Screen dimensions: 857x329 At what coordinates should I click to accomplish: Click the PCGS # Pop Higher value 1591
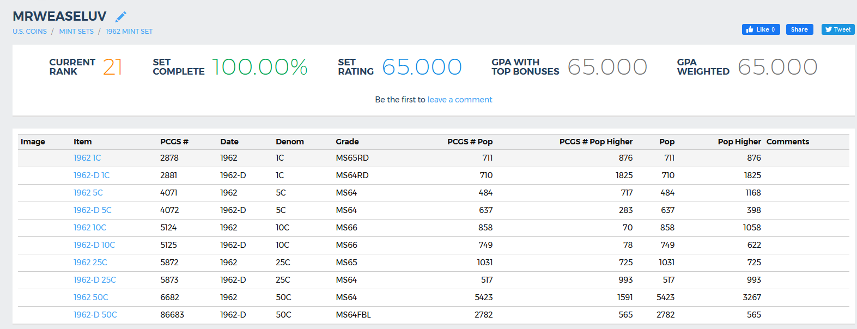tap(625, 297)
